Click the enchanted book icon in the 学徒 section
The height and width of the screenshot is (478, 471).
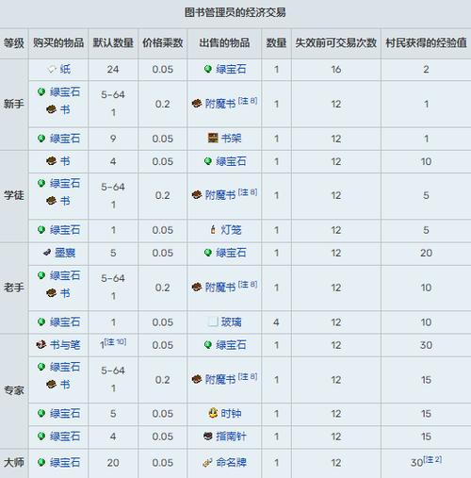pos(197,195)
